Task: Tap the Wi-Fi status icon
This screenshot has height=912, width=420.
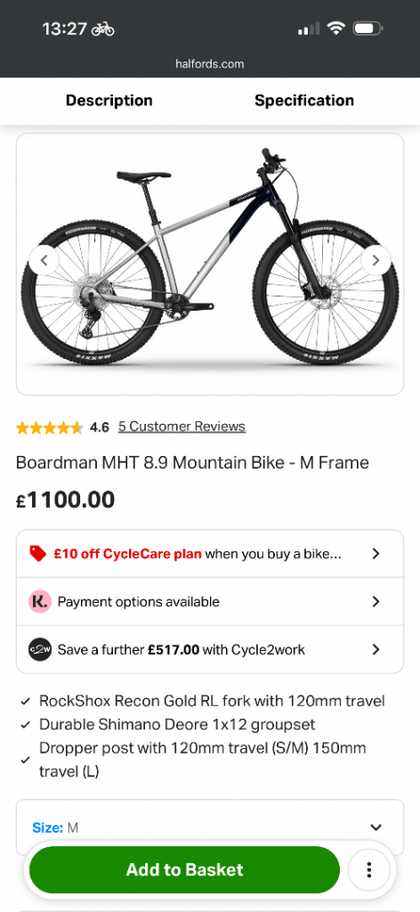Action: (x=335, y=28)
